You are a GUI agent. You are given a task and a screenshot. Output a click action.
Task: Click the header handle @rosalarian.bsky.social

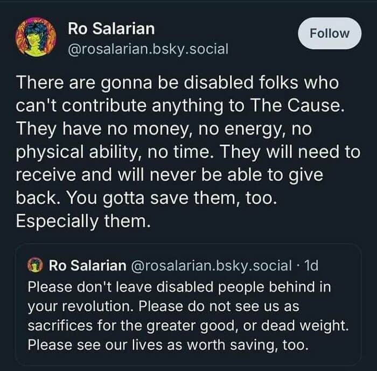148,49
